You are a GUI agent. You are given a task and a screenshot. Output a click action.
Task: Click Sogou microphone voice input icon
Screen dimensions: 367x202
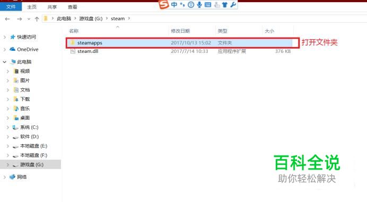[199, 4]
